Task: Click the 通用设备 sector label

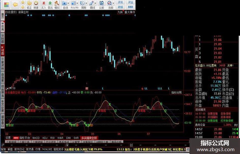Action: pyautogui.click(x=200, y=125)
